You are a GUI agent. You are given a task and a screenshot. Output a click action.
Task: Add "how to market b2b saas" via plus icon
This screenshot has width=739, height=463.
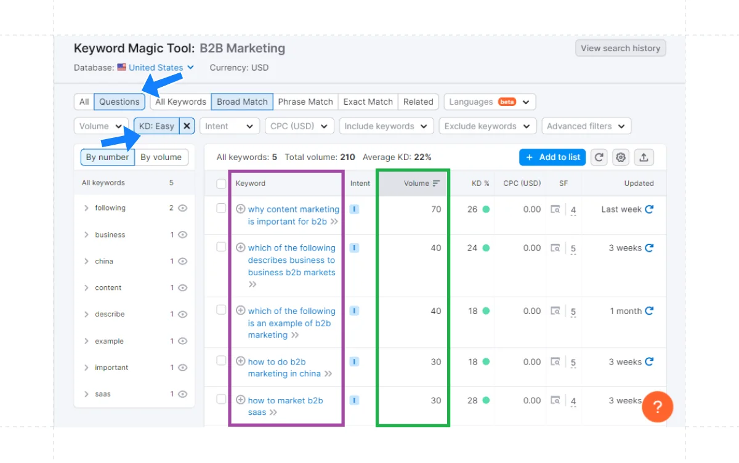pyautogui.click(x=240, y=400)
